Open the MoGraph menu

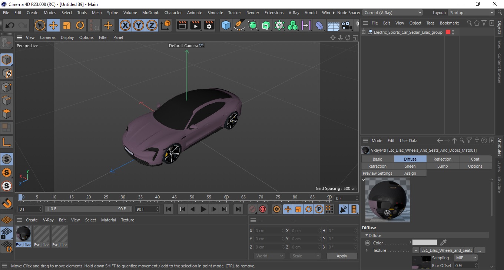(150, 13)
